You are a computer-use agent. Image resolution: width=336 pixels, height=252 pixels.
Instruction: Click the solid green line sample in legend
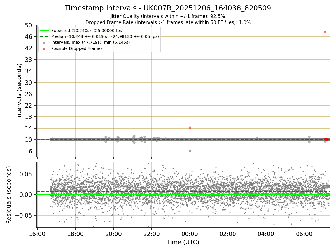tap(44, 31)
